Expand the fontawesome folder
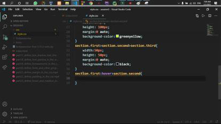221x124 pixels. tap(23, 38)
